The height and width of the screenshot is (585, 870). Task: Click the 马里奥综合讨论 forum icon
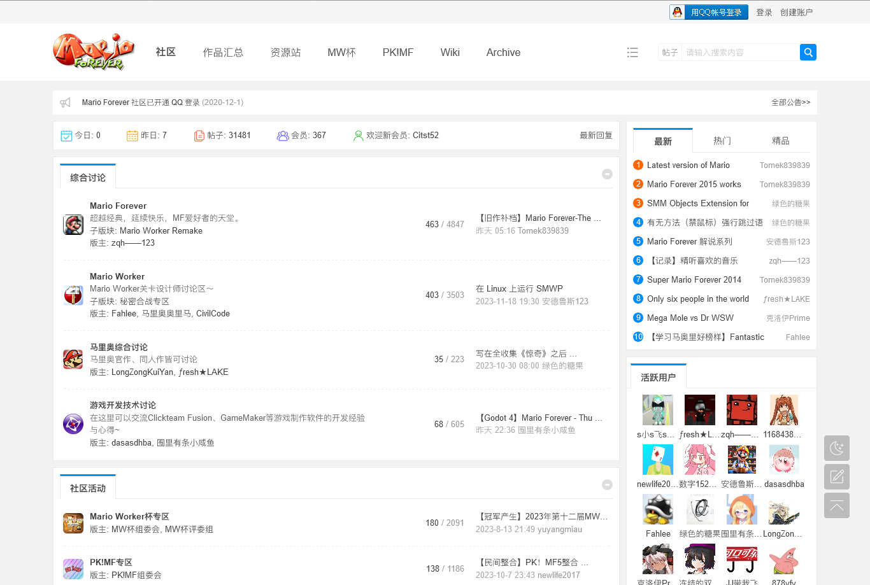coord(73,359)
